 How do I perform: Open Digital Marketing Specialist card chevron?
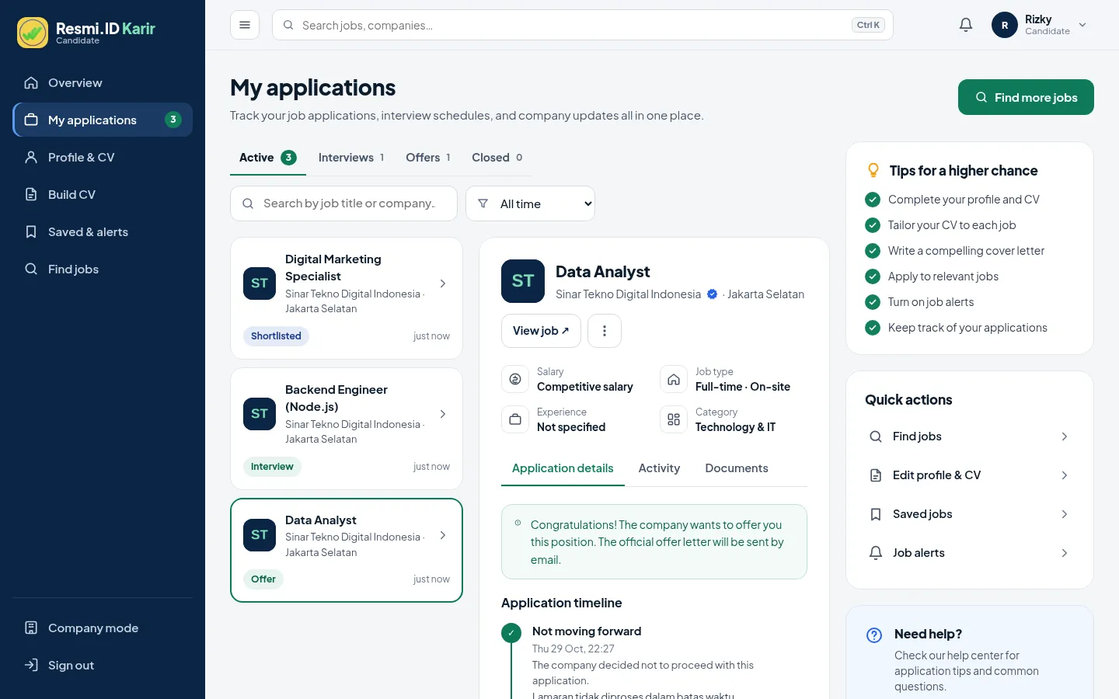click(443, 283)
